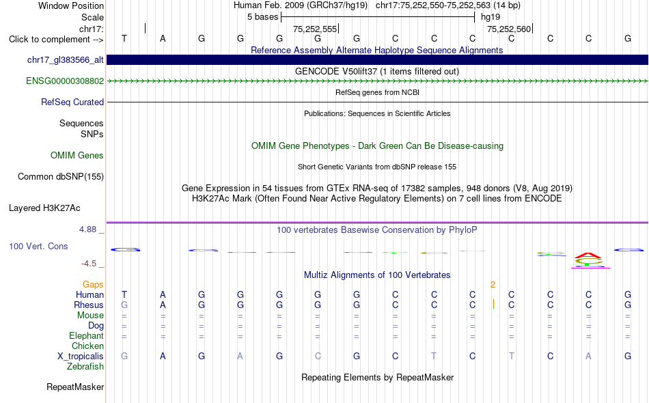Open the ENSG00000308802 gene label
The height and width of the screenshot is (403, 649).
coord(65,81)
